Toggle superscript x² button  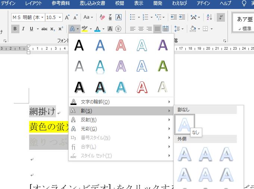pyautogui.click(x=61, y=29)
